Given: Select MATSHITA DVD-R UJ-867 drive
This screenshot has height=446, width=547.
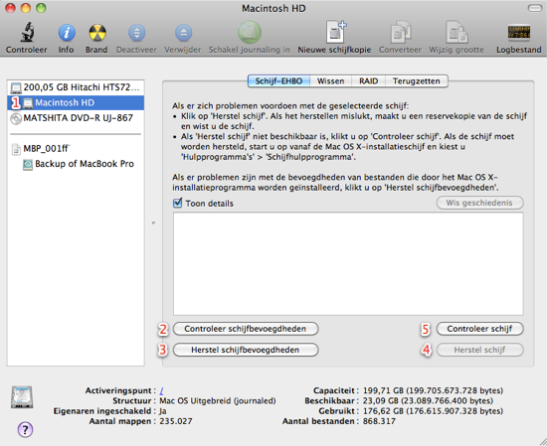Looking at the screenshot, I should (x=76, y=118).
